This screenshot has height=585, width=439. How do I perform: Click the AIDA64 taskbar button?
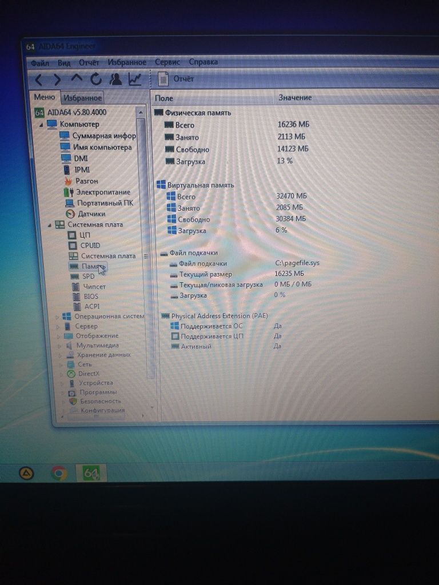(x=91, y=473)
